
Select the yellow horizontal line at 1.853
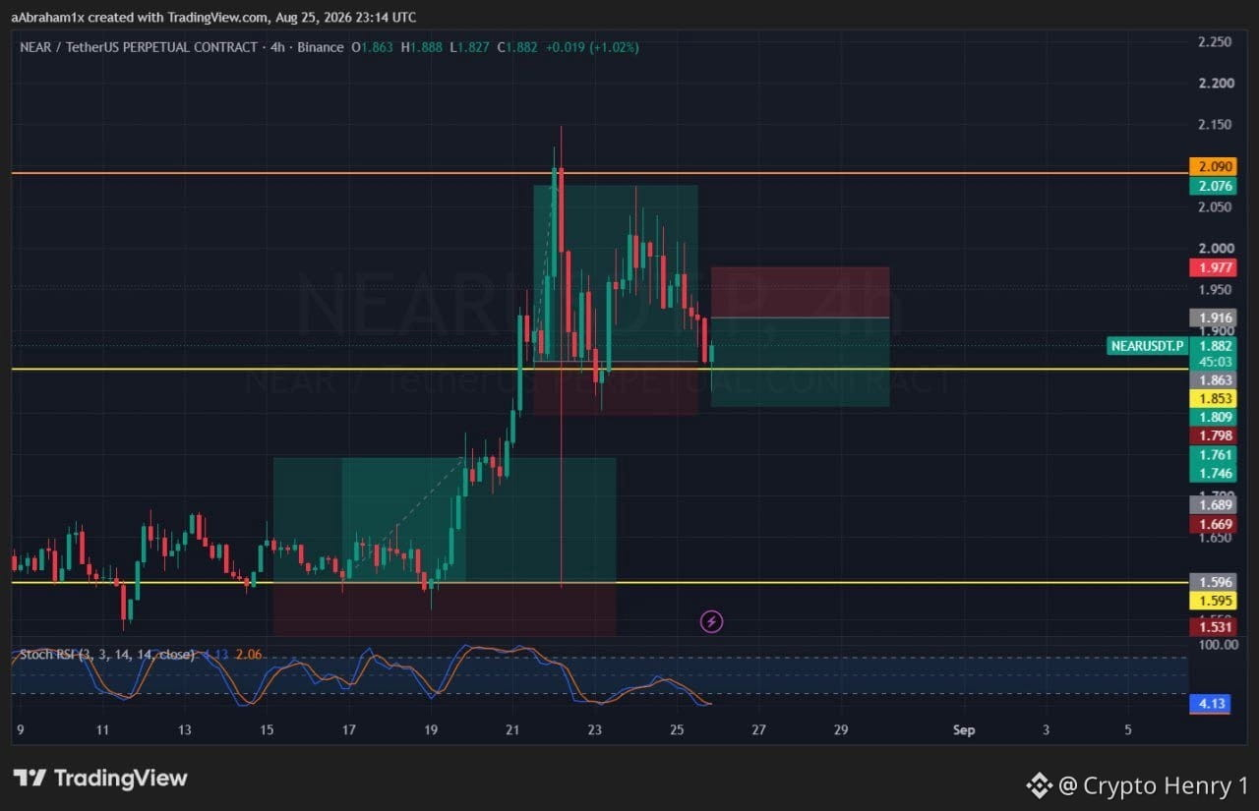[x=599, y=369]
